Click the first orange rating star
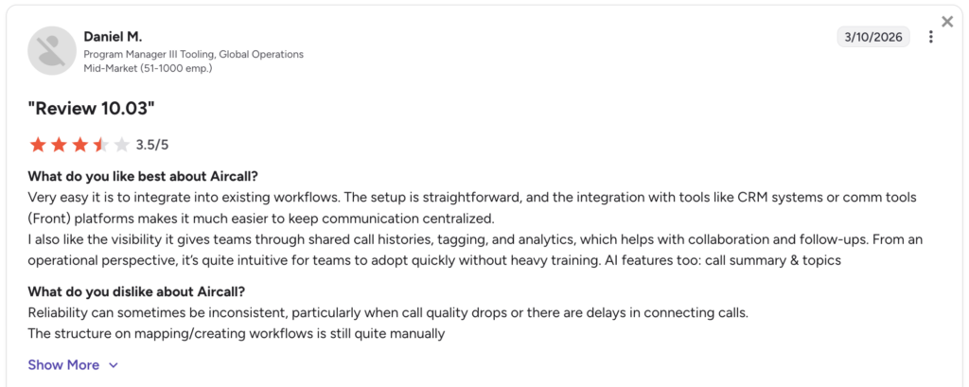The image size is (969, 387). tap(38, 146)
